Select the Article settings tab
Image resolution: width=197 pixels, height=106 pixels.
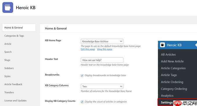(x=8, y=44)
